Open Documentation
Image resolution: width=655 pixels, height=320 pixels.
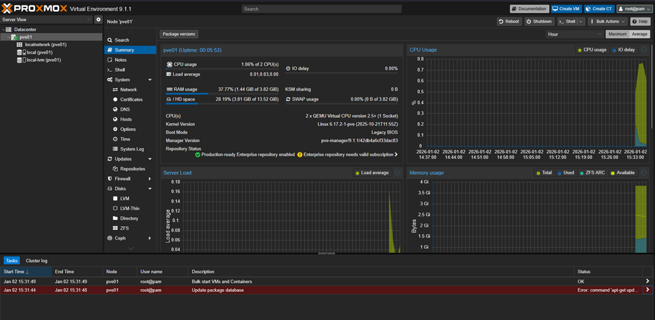coord(529,9)
